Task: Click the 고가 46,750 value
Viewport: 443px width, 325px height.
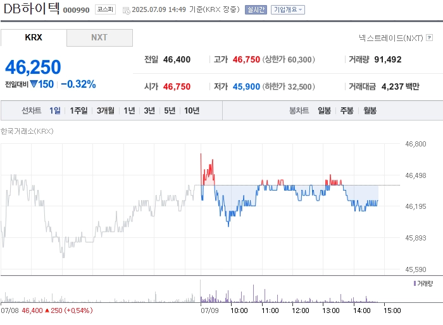Action: coord(246,59)
